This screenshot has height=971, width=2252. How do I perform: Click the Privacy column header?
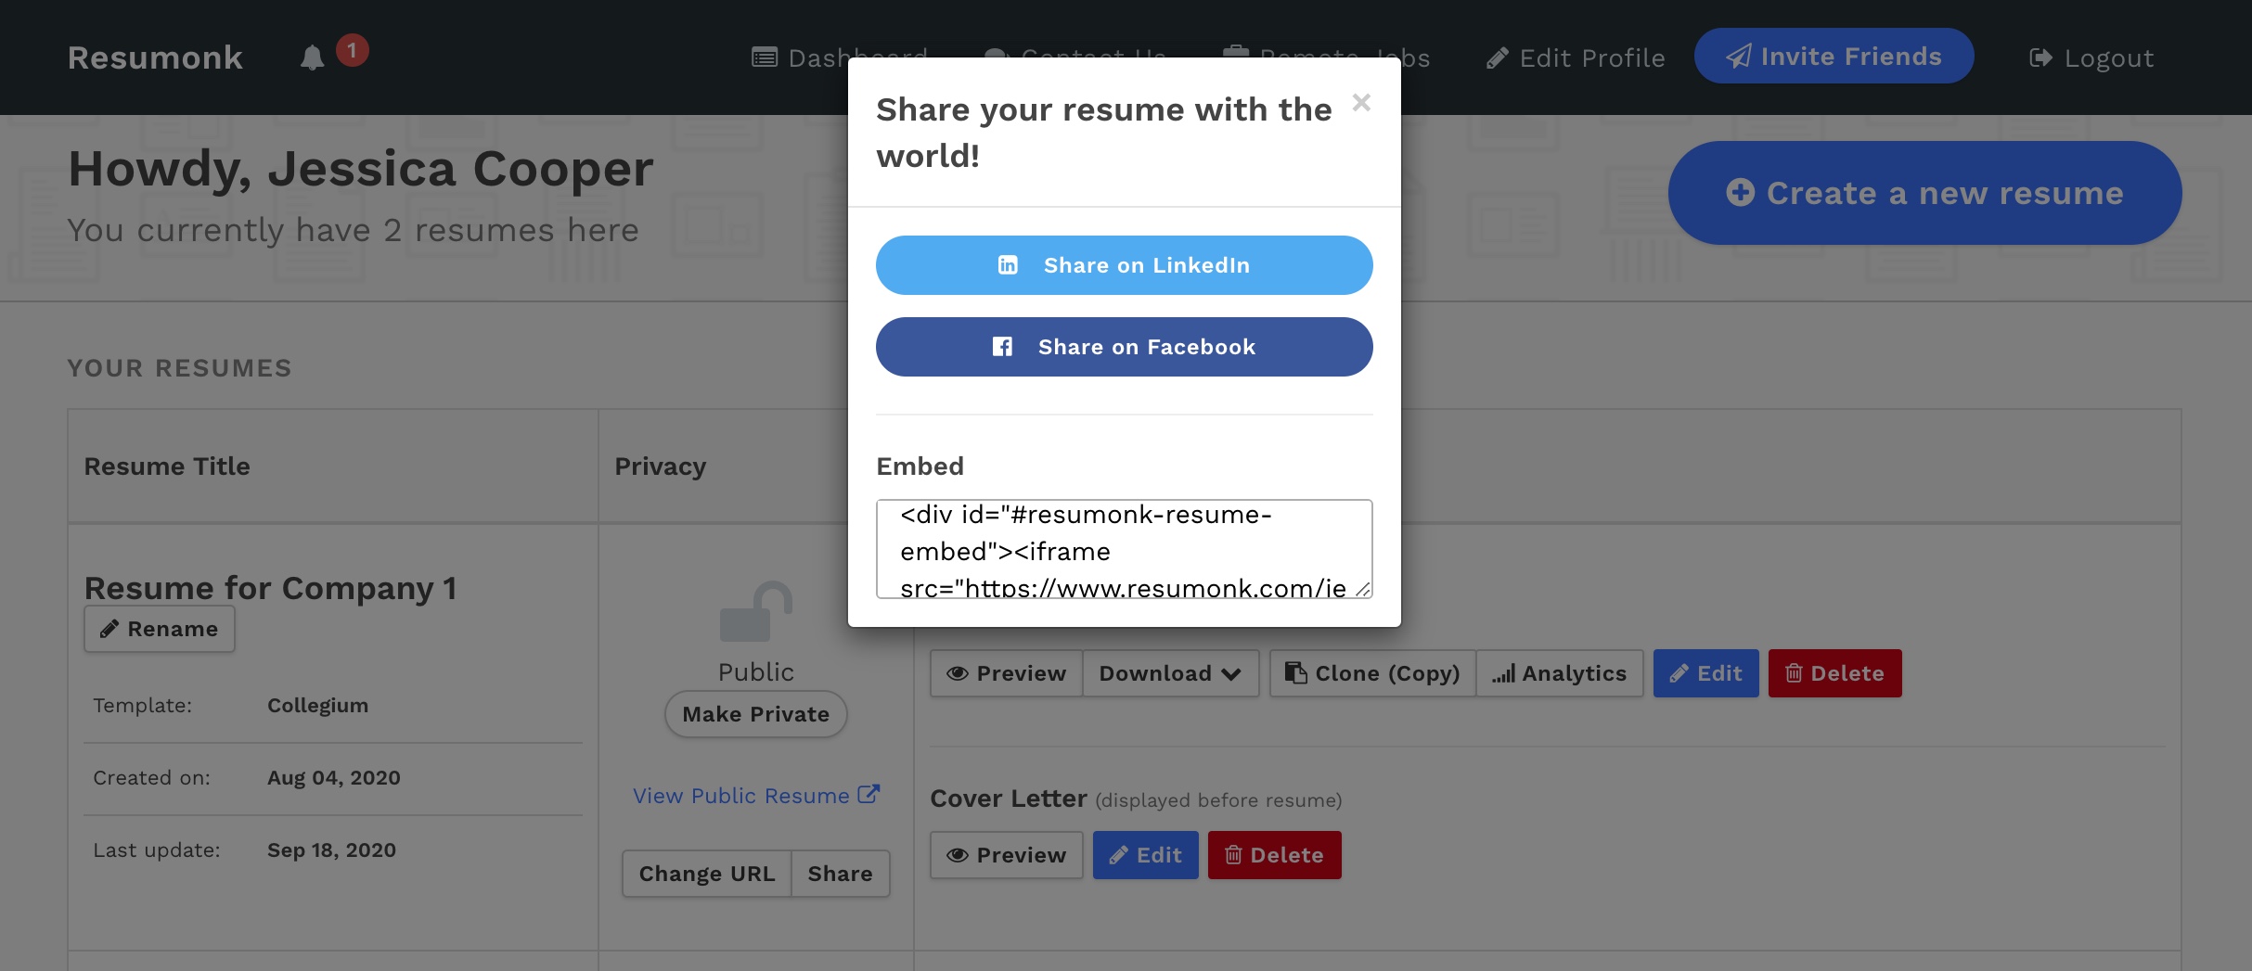[x=661, y=466]
